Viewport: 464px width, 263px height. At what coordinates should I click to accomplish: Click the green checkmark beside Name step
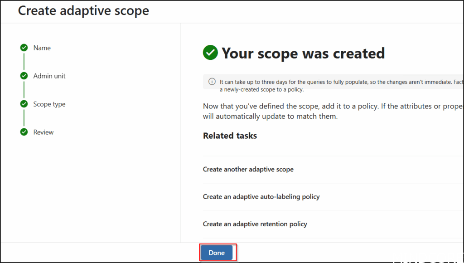(24, 48)
